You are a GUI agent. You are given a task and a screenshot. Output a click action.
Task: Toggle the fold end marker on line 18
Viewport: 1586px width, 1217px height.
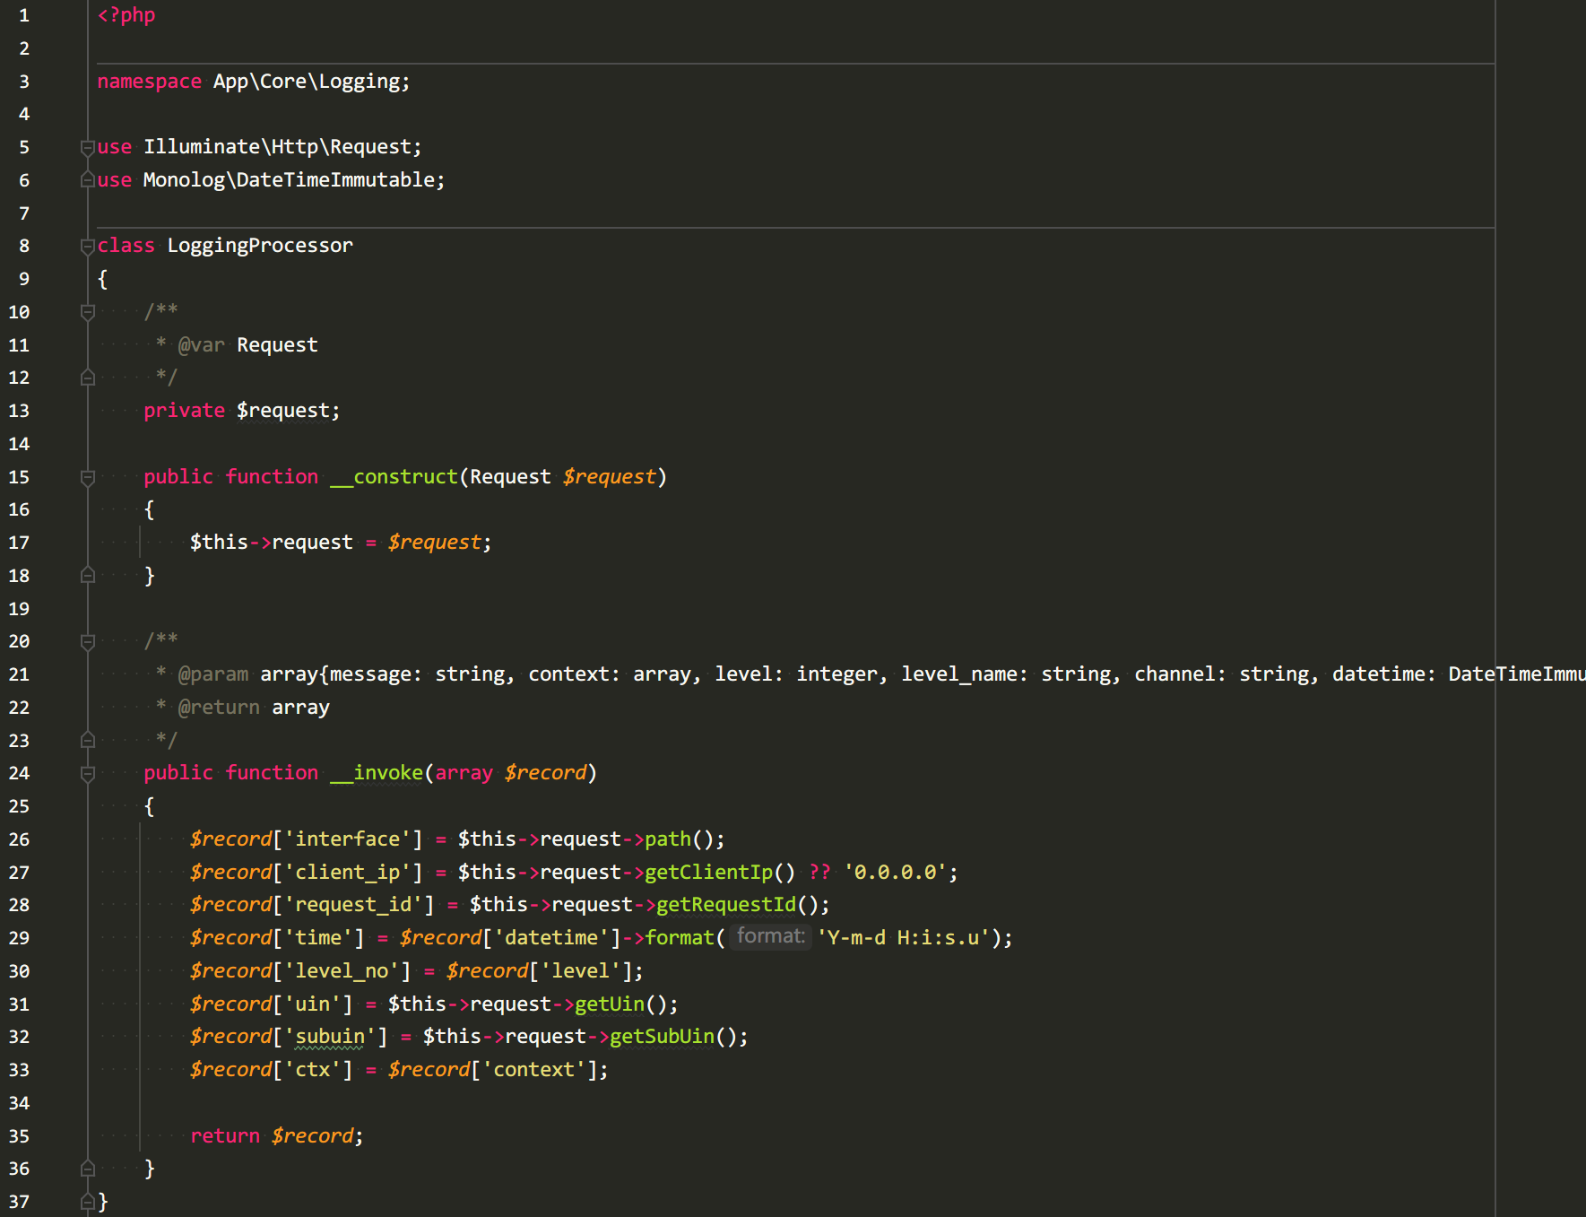click(88, 576)
